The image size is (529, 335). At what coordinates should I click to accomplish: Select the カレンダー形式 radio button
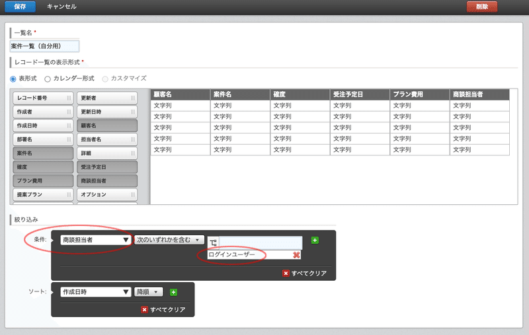pos(48,79)
